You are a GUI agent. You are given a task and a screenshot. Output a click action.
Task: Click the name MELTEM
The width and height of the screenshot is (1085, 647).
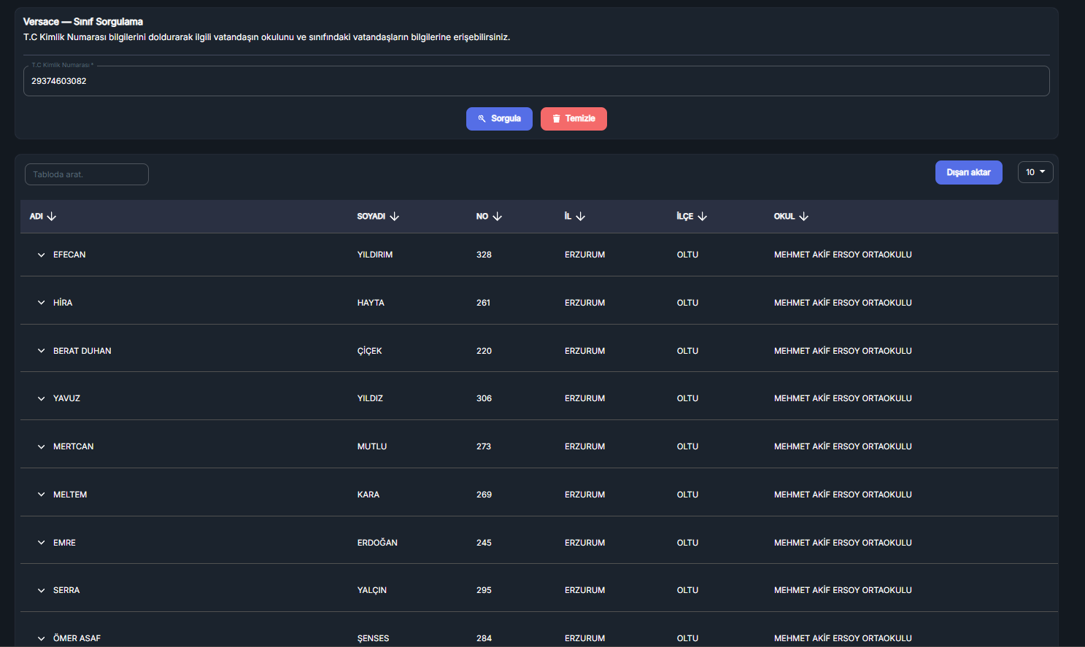tap(70, 495)
